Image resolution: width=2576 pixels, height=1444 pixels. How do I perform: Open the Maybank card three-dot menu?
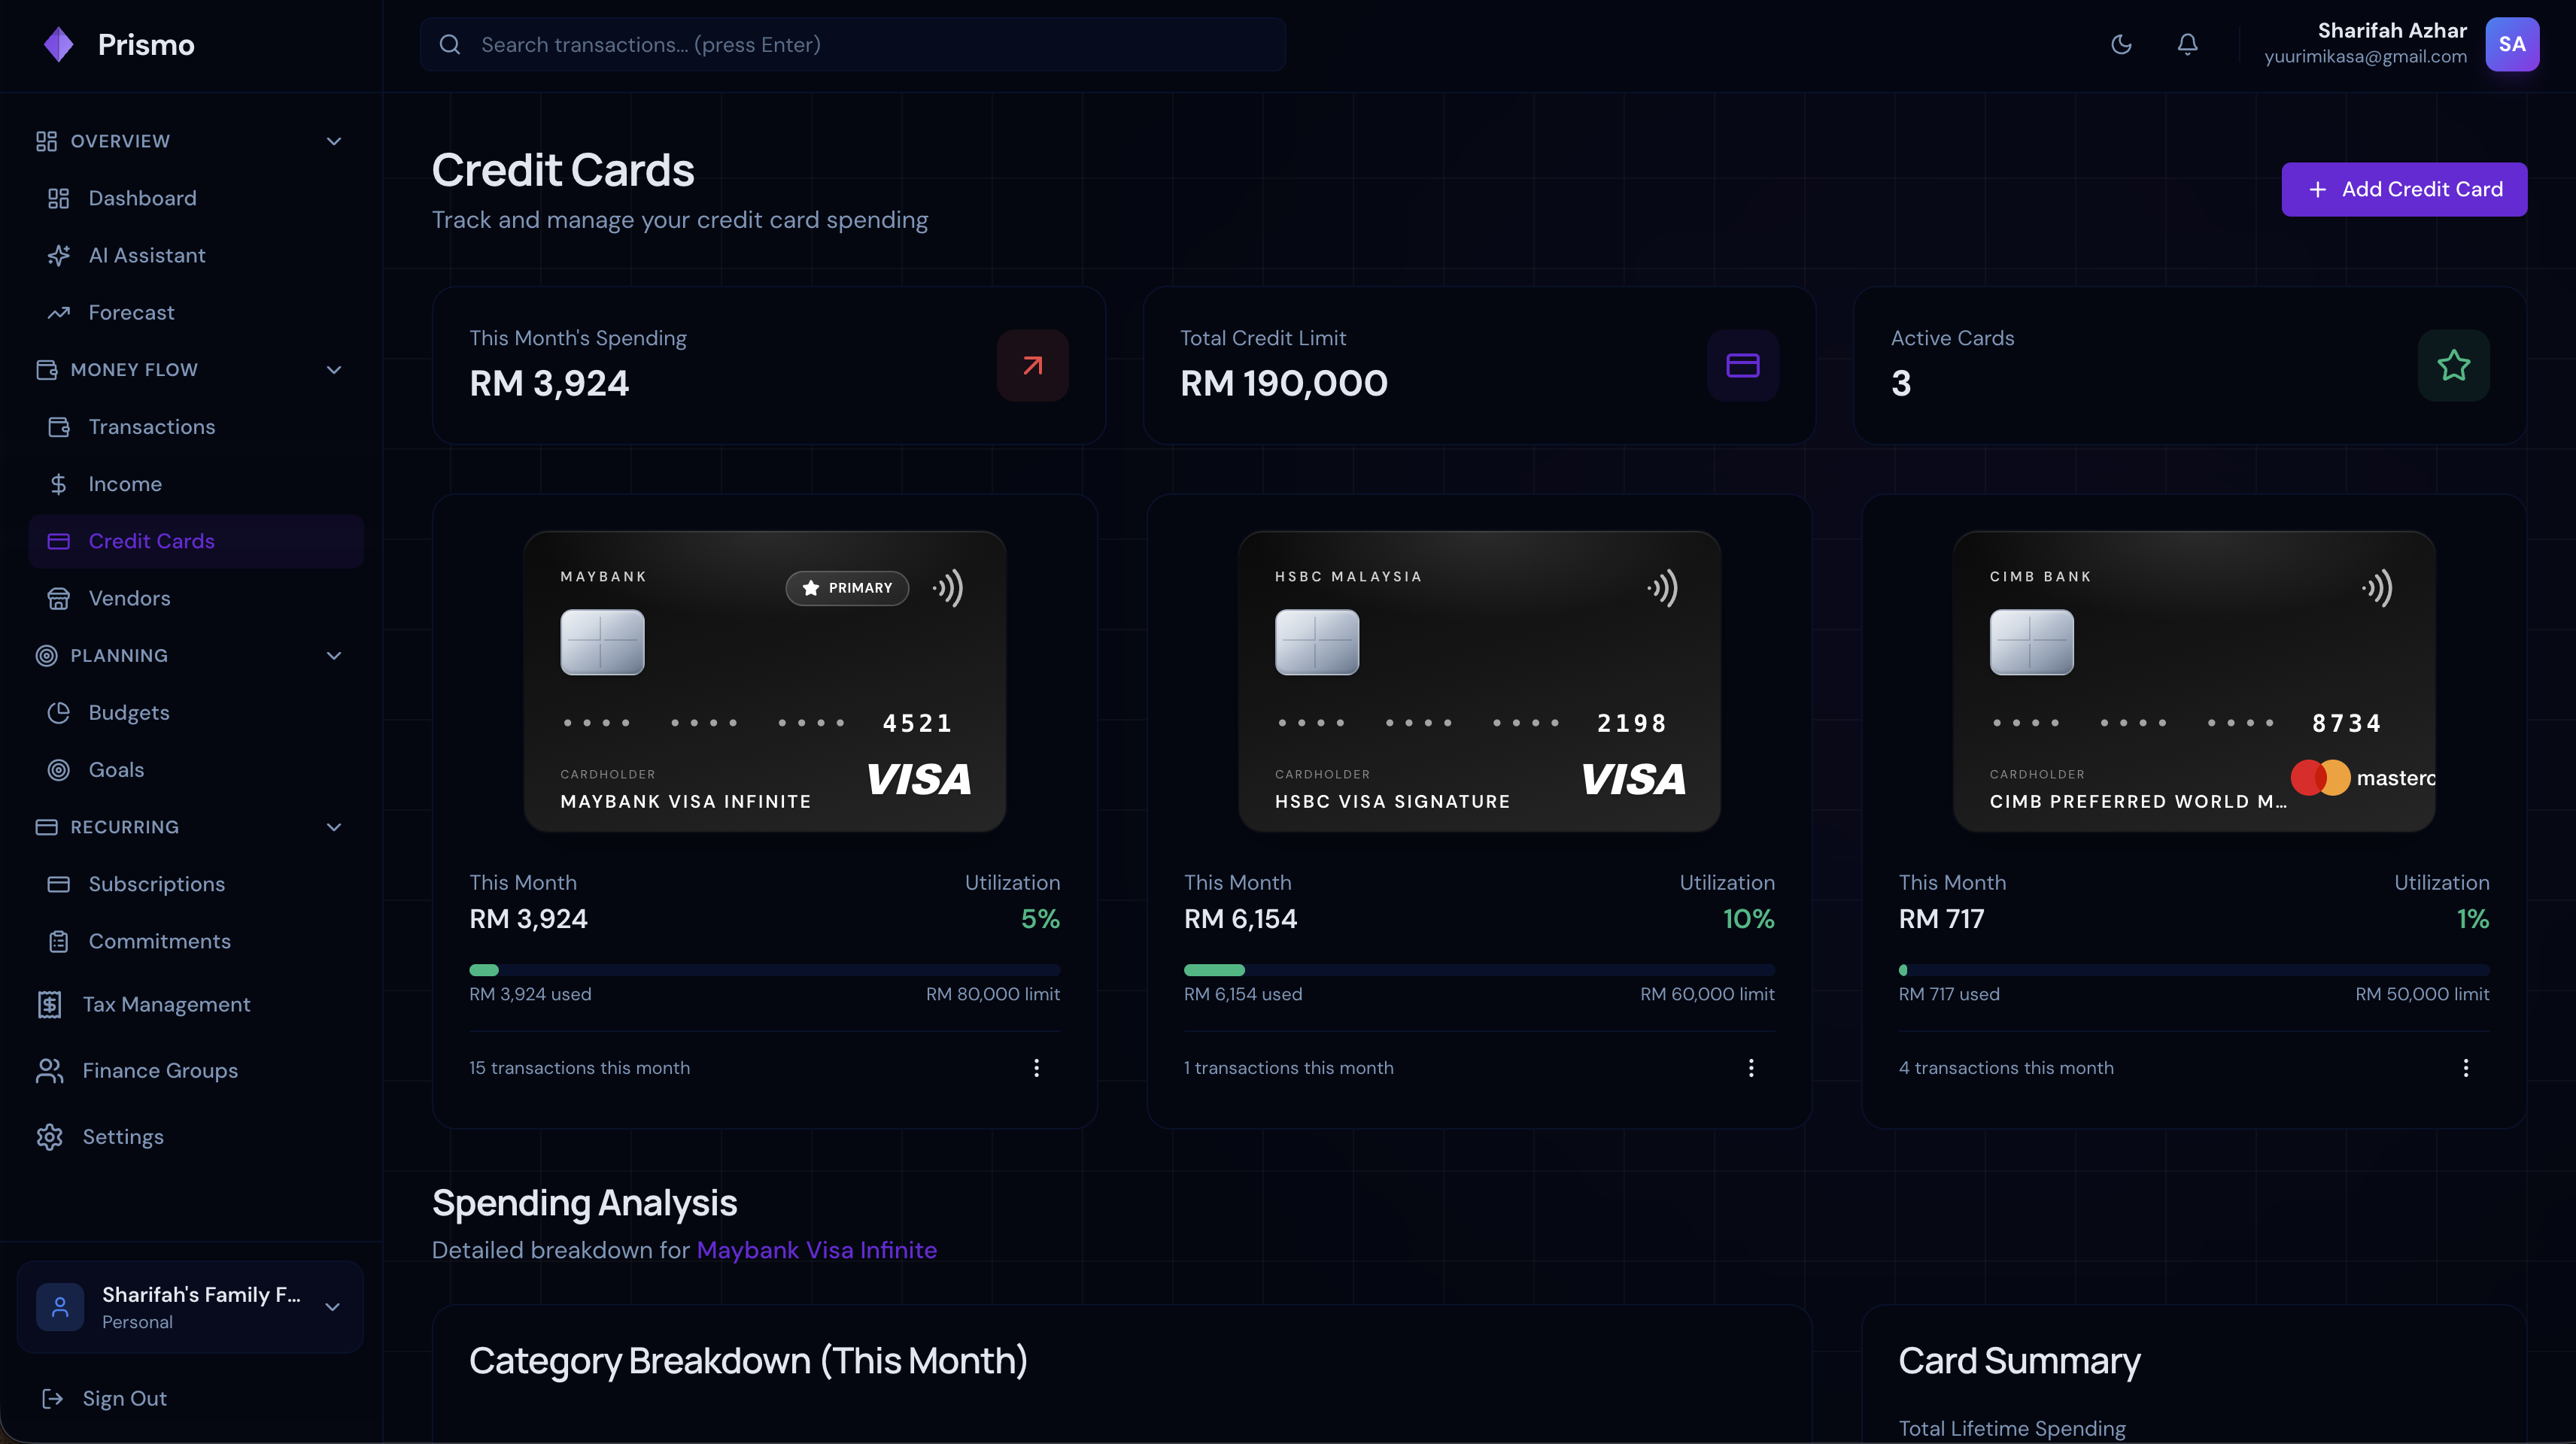click(1036, 1068)
